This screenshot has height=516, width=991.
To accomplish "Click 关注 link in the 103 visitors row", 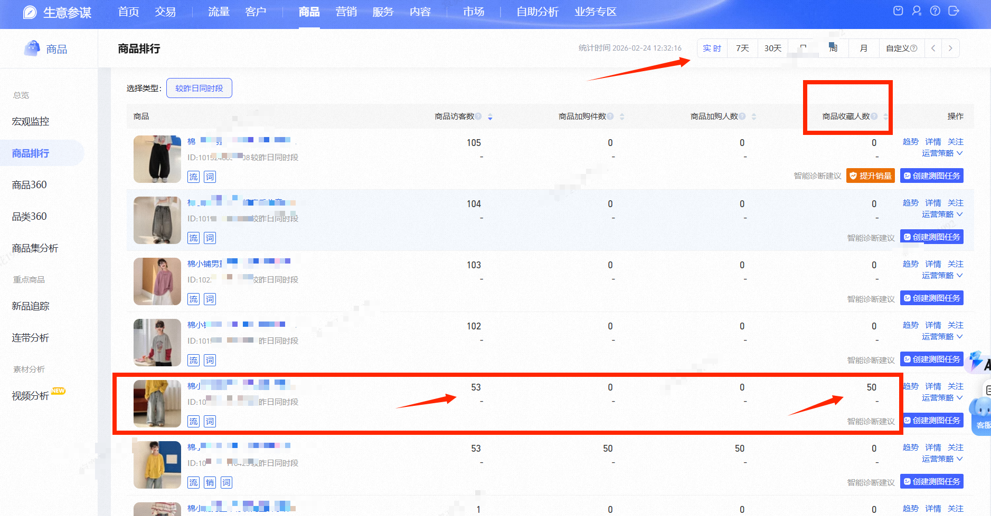I will coord(956,264).
